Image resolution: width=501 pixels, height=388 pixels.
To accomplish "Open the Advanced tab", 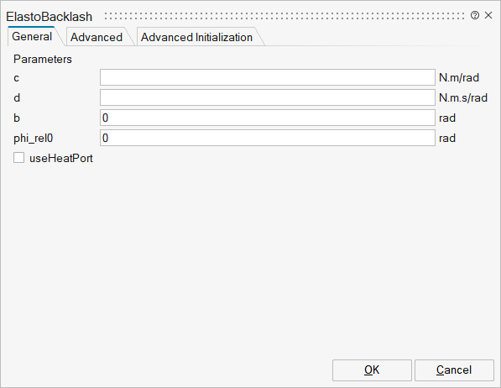I will pyautogui.click(x=97, y=37).
